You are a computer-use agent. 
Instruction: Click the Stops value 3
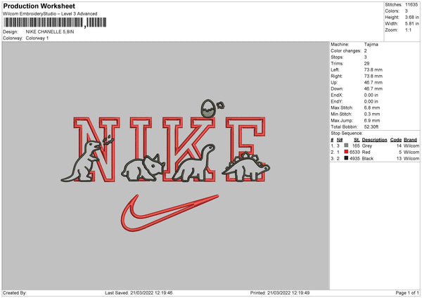pos(366,57)
